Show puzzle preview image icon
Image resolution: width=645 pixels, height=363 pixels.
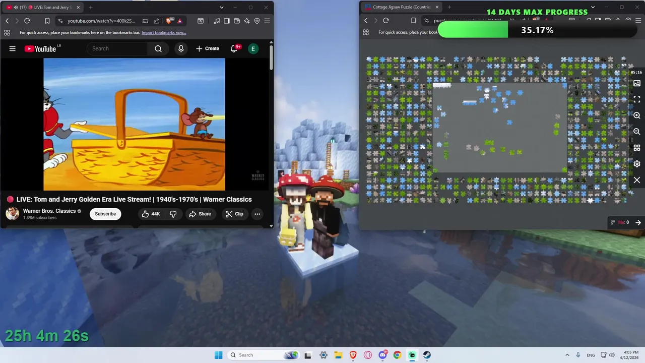point(637,83)
